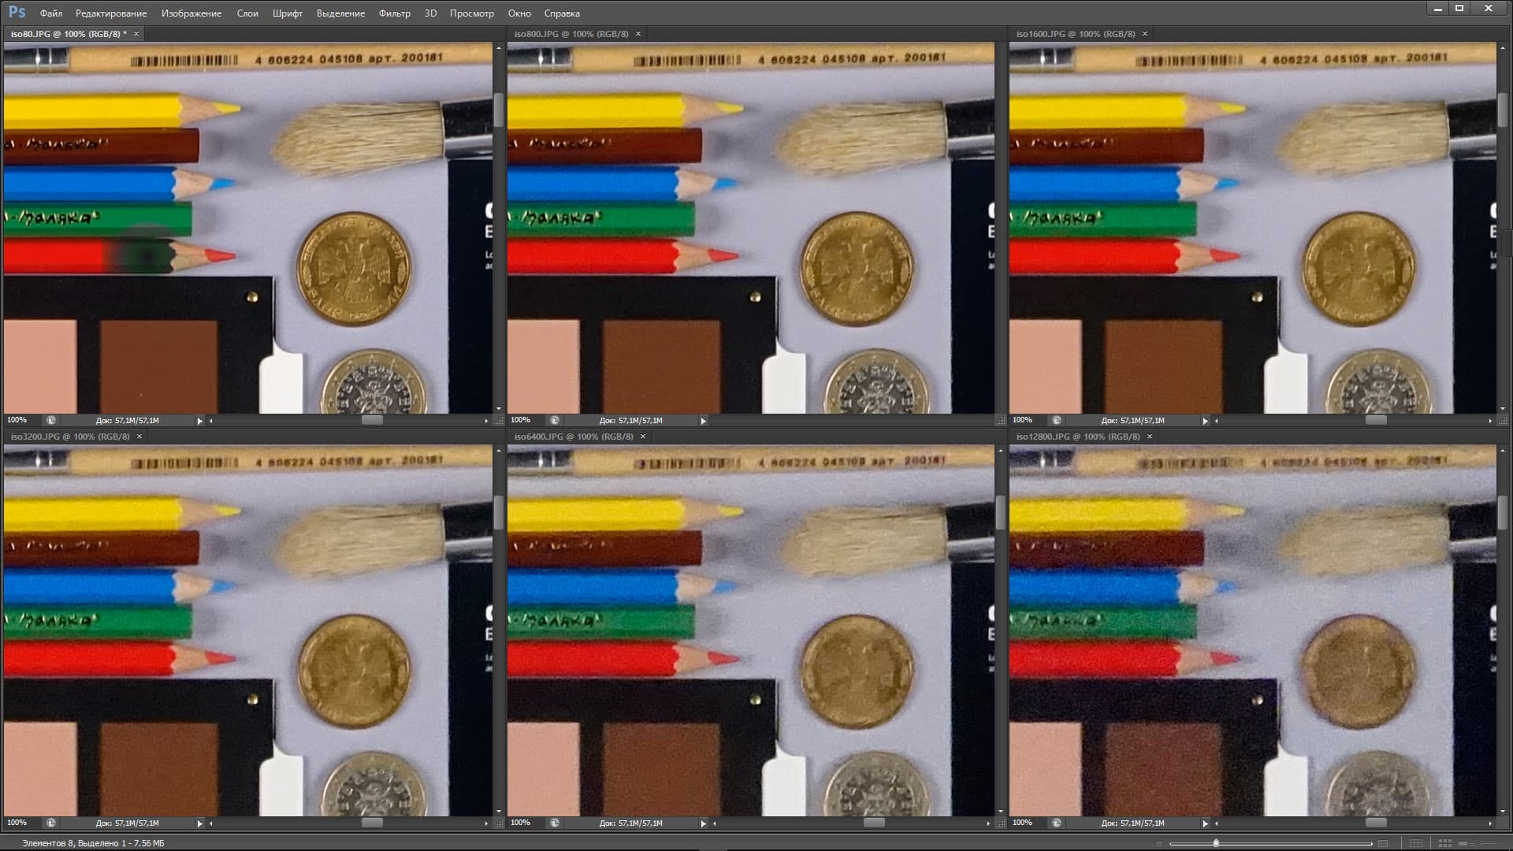This screenshot has width=1513, height=851.
Task: Click the share icon in iso1600.JPG status bar
Action: coord(1057,421)
